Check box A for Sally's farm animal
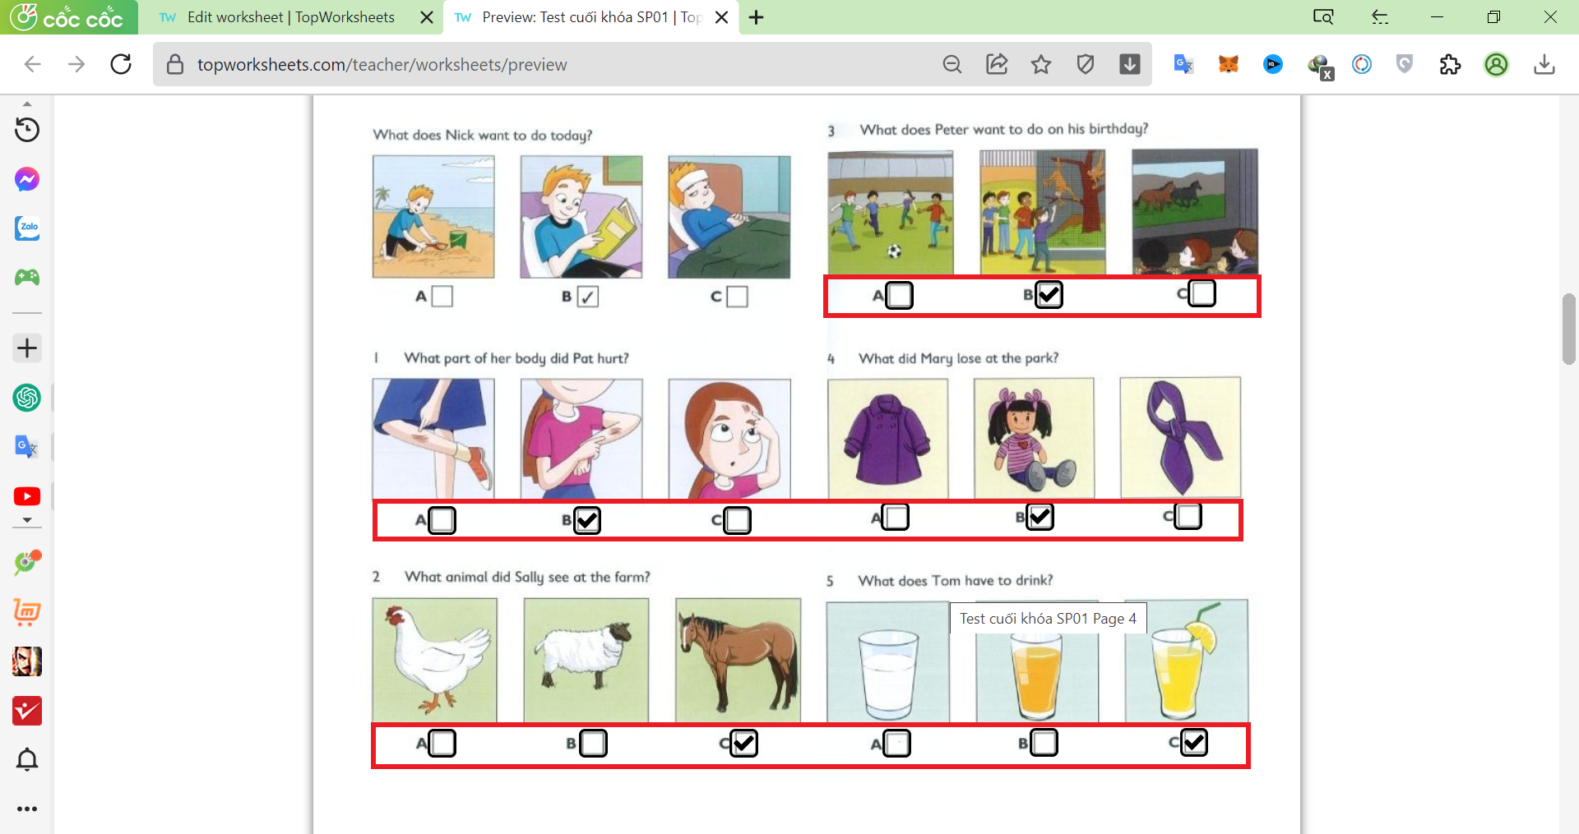 [442, 744]
